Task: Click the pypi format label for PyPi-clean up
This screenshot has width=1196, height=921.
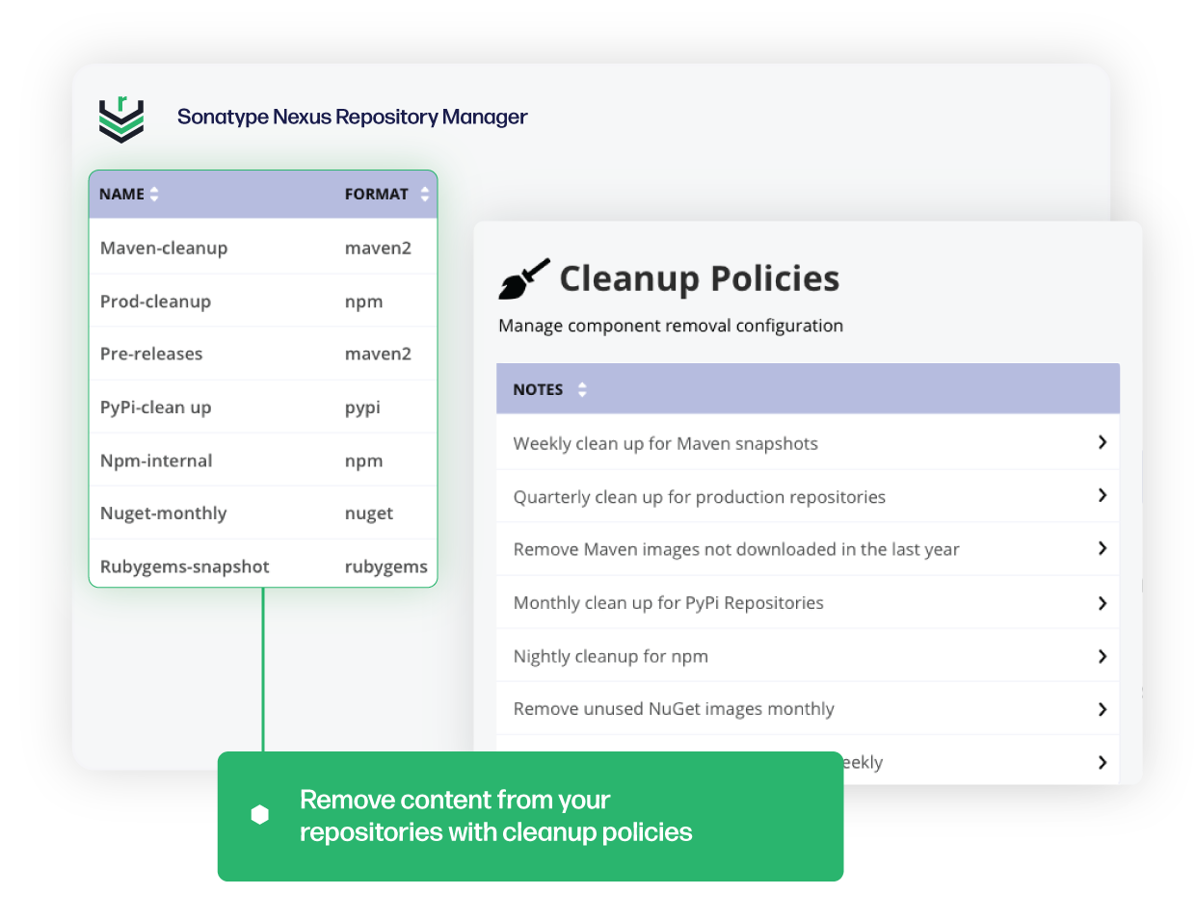Action: [x=364, y=407]
